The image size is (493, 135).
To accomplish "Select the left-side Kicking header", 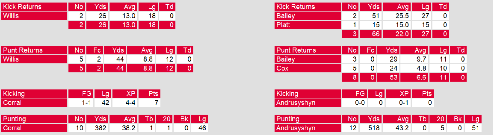I will [34, 94].
